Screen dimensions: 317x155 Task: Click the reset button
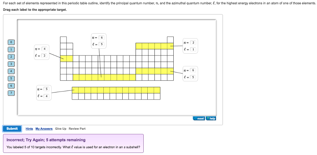click(199, 118)
